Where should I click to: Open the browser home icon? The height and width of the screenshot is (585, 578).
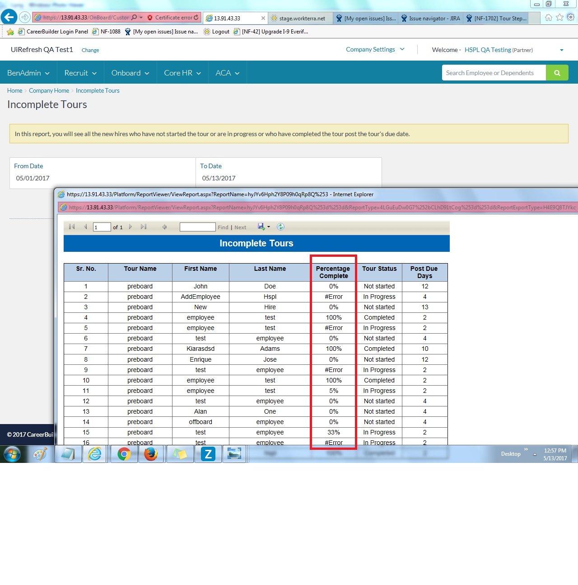[548, 18]
